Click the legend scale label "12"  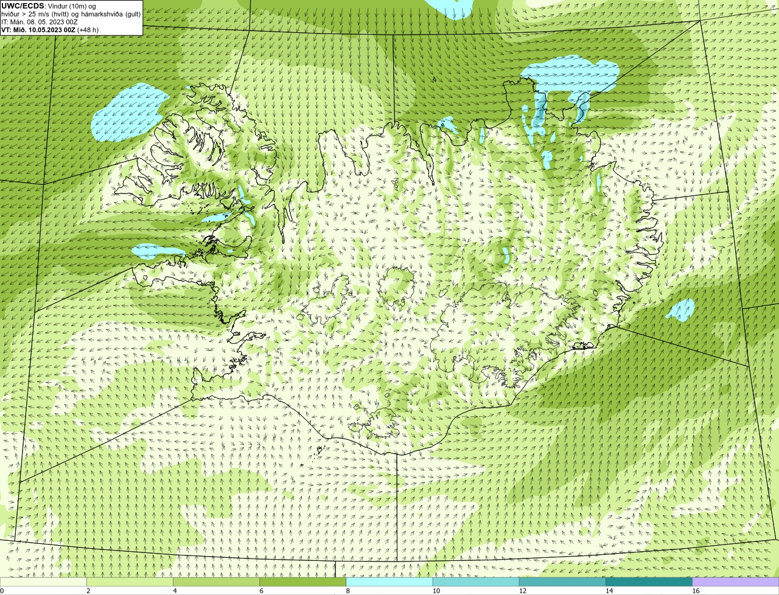[522, 591]
